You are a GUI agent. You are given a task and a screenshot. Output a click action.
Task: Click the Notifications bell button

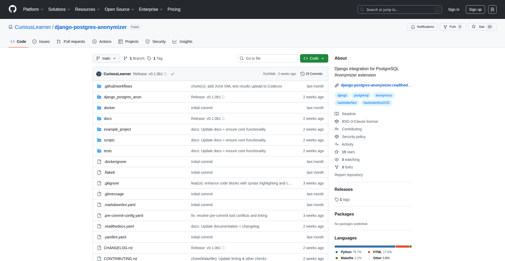(x=422, y=27)
